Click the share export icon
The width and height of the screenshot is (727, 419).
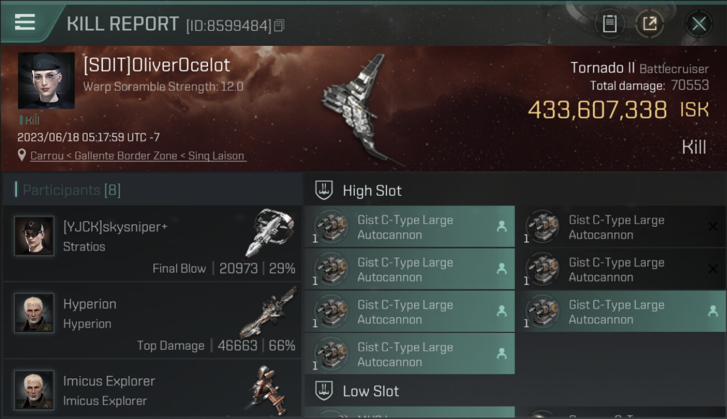pyautogui.click(x=650, y=24)
